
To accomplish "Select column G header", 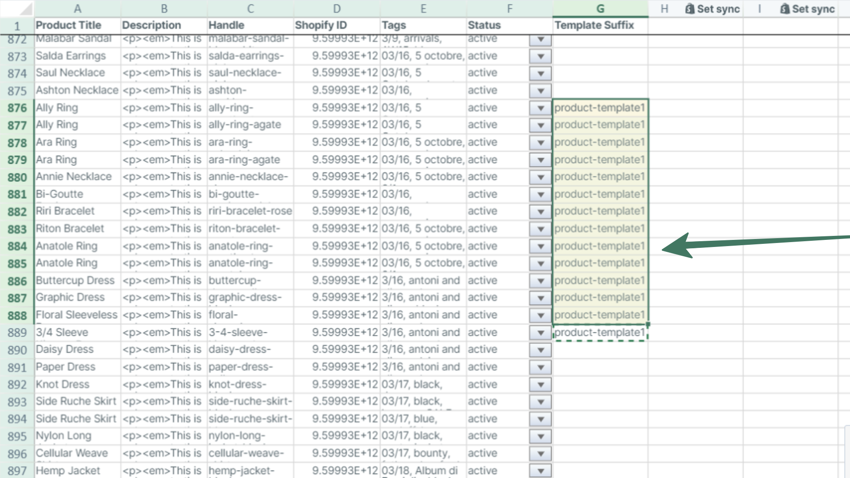I will click(600, 9).
